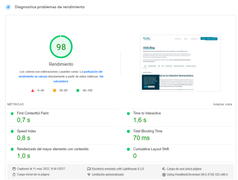The image size is (238, 180).
Task: Open the 'Using HeadlessChromium 98.0.4758.102' link
Action: (x=197, y=174)
